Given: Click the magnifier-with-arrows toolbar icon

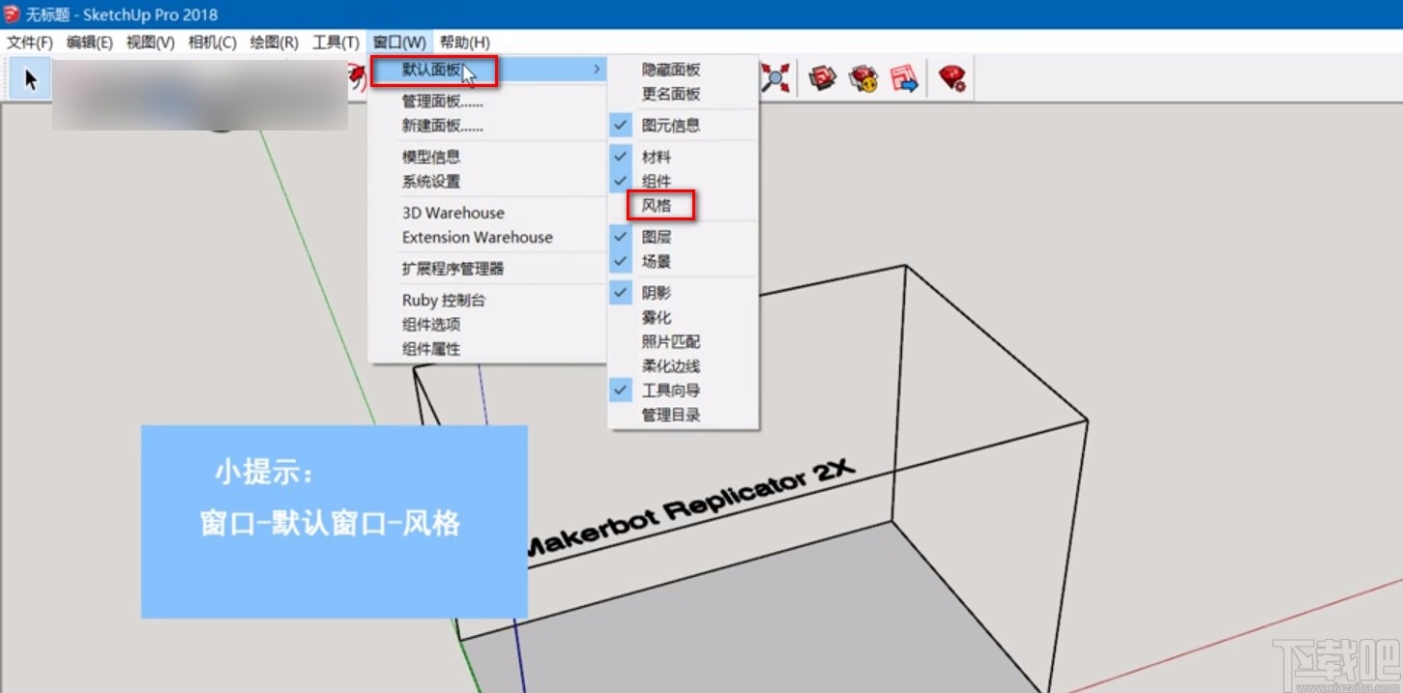Looking at the screenshot, I should [x=776, y=76].
